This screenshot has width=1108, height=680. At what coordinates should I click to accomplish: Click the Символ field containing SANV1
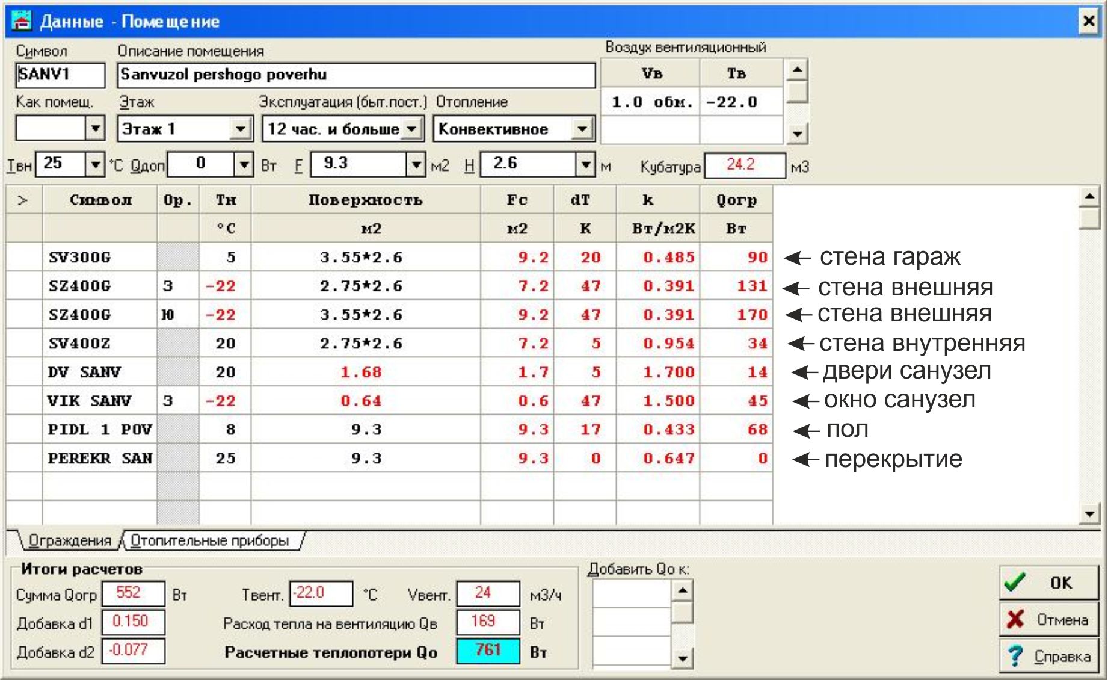pyautogui.click(x=60, y=75)
